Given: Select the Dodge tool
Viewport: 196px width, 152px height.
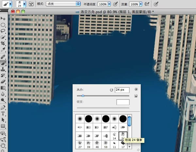Looking at the screenshot, I should point(3,100).
